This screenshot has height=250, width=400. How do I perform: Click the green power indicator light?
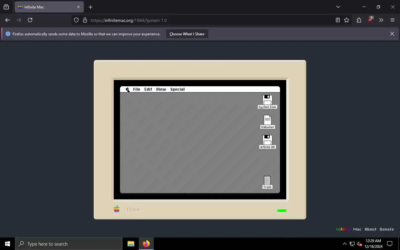(282, 211)
